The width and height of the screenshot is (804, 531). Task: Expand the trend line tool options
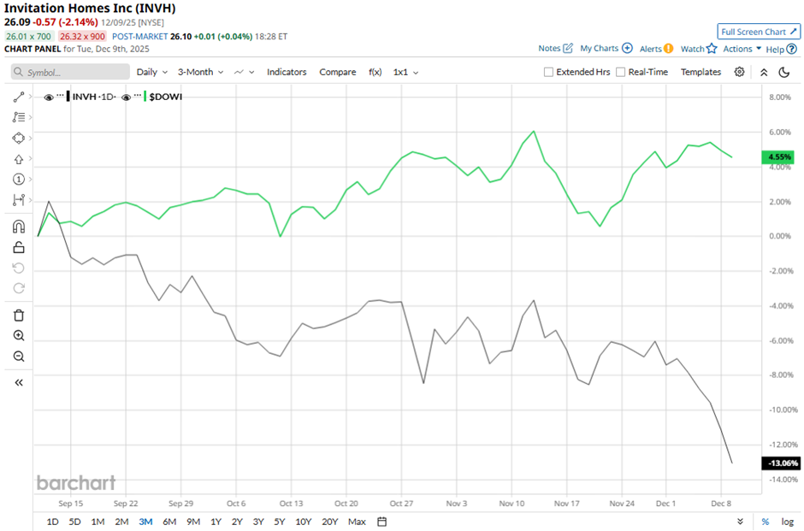[x=30, y=97]
